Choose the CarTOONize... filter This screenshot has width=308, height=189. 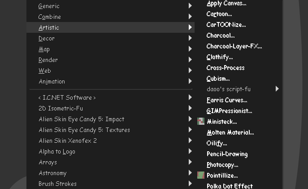pyautogui.click(x=226, y=25)
